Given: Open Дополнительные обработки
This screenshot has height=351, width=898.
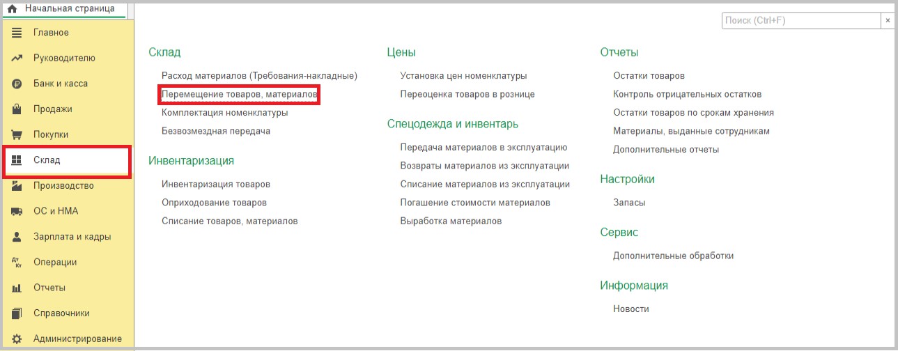Looking at the screenshot, I should tap(673, 256).
